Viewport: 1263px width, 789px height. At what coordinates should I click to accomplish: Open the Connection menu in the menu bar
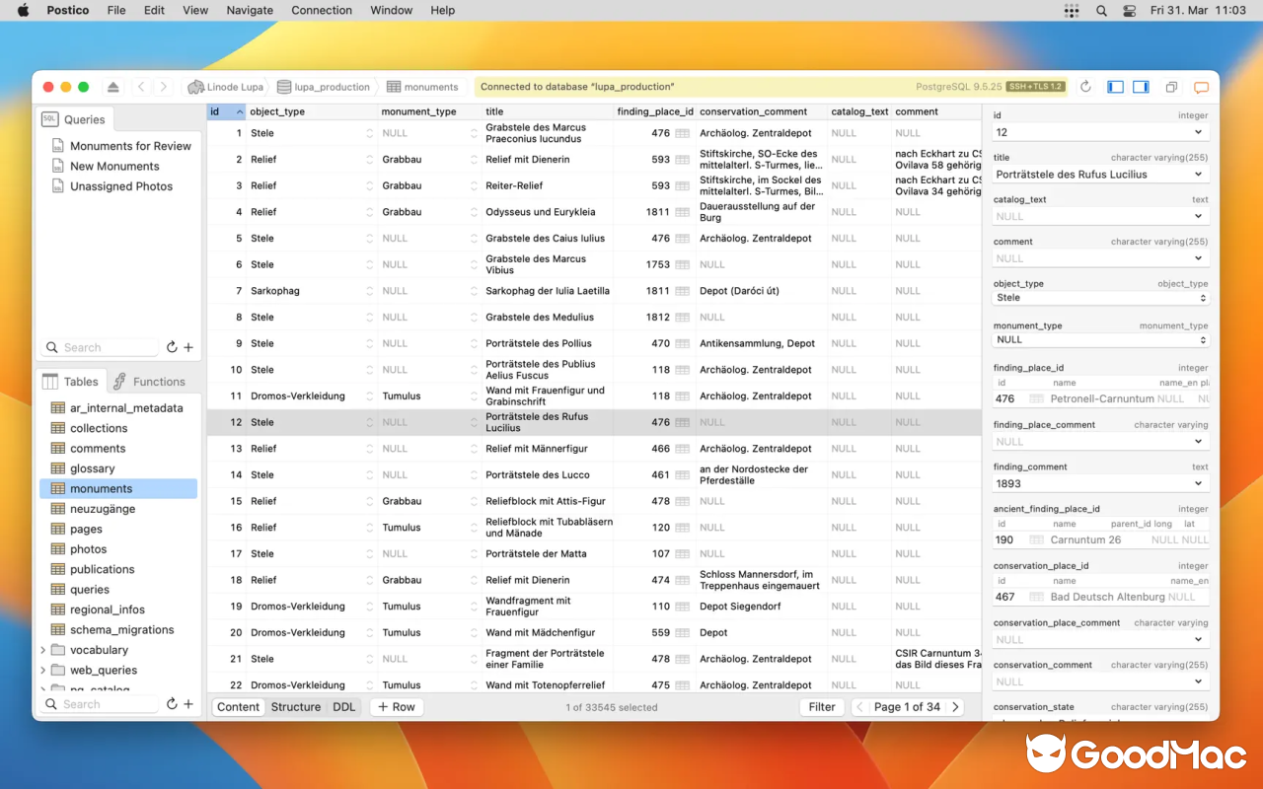pos(322,10)
